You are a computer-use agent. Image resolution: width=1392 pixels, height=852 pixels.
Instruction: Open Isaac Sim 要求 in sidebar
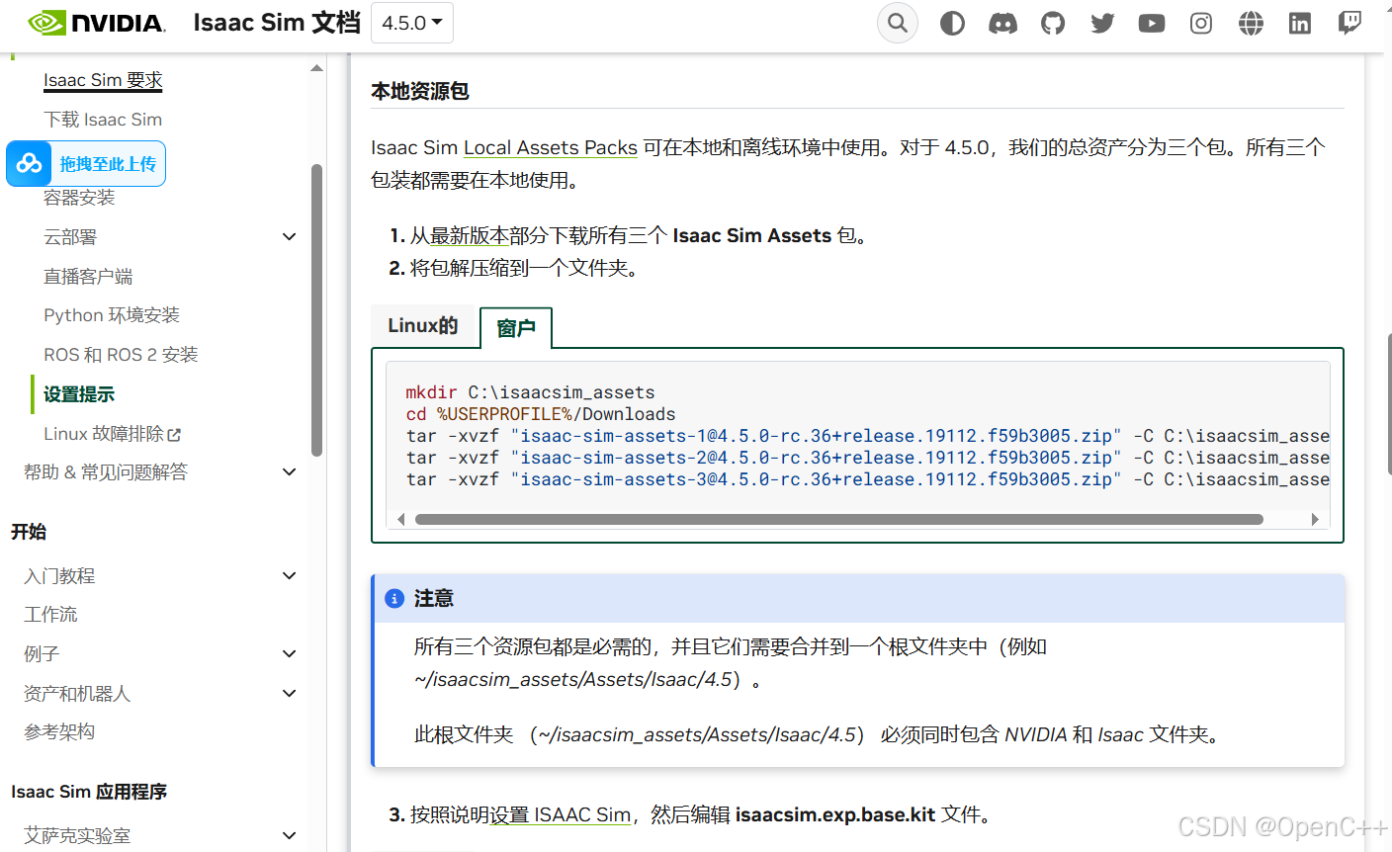[x=103, y=80]
